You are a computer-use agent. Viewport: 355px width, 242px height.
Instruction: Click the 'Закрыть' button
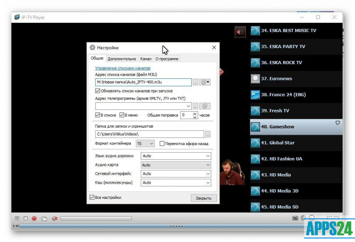(204, 198)
